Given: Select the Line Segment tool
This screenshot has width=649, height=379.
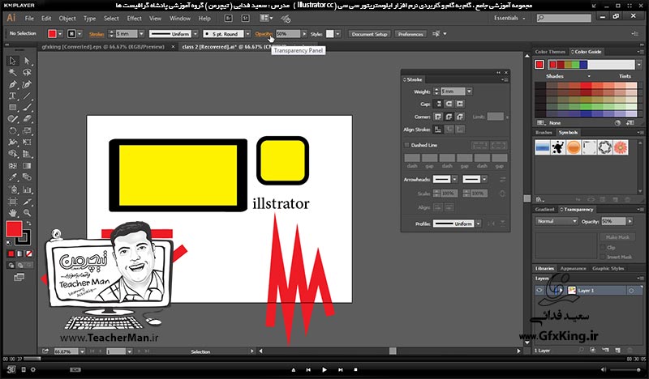Looking at the screenshot, I should point(27,96).
